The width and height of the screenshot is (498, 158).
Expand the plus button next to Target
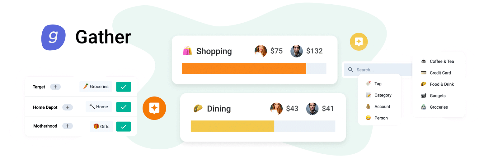pos(55,87)
